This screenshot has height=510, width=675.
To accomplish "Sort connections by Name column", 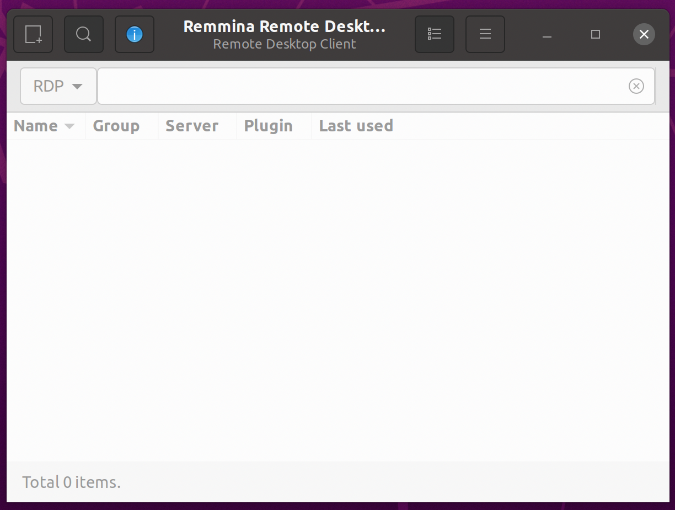I will pos(45,126).
